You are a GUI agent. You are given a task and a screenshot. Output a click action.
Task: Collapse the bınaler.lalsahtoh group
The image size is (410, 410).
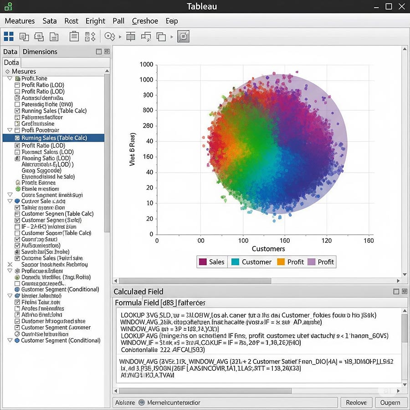(x=10, y=296)
